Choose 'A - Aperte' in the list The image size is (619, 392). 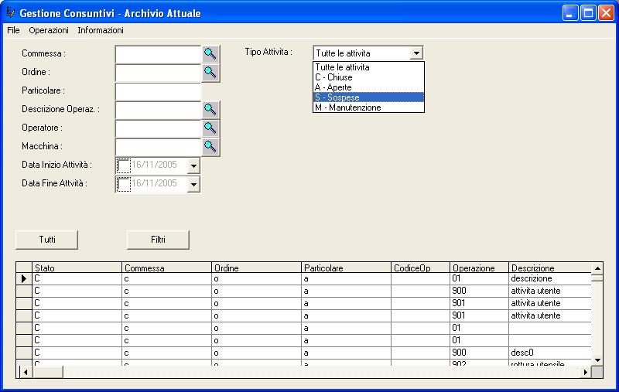pyautogui.click(x=368, y=87)
